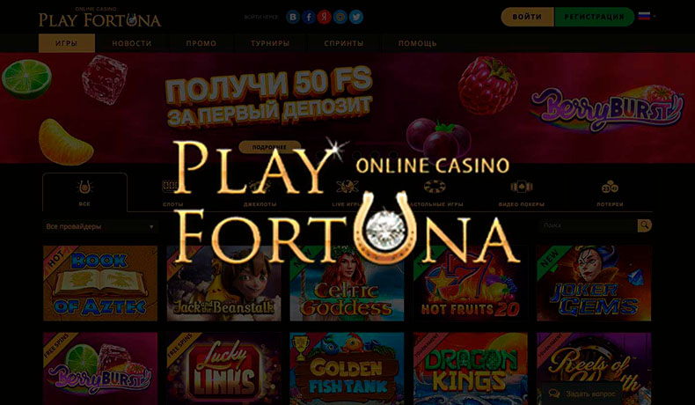
Task: Expand the Все провайдеры dropdown
Action: (x=99, y=226)
